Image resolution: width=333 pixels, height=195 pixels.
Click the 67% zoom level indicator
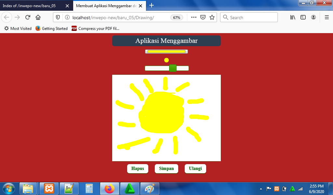[x=177, y=18]
